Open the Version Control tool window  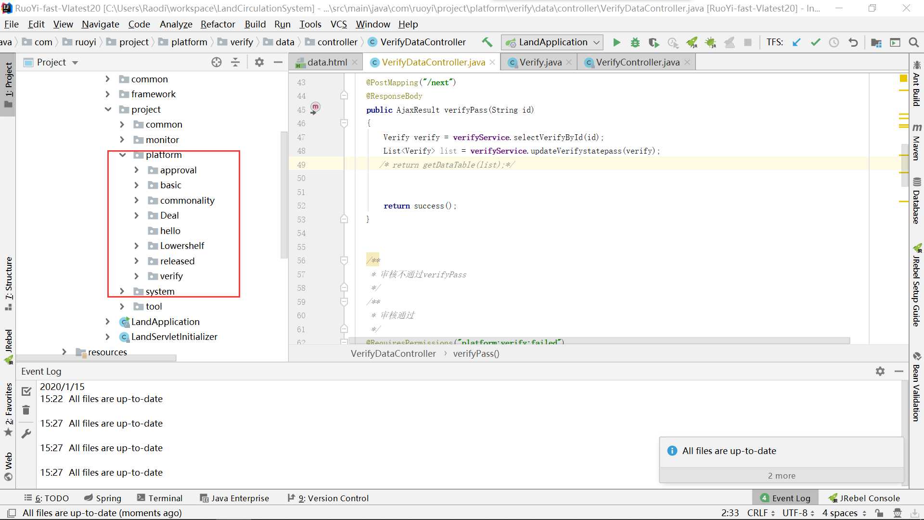[328, 498]
